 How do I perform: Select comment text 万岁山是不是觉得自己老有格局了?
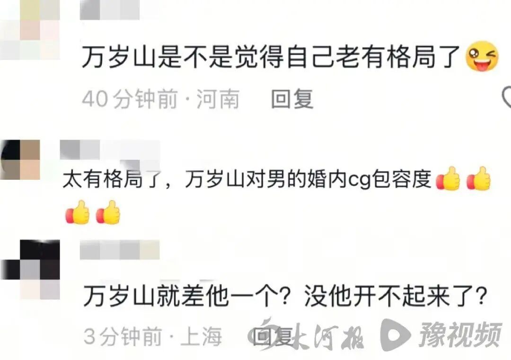[x=271, y=56]
